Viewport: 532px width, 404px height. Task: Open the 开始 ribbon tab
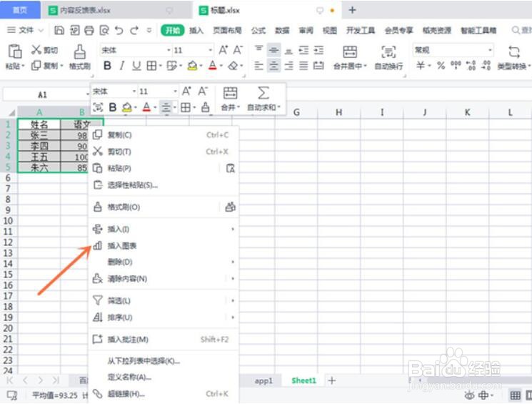click(x=172, y=31)
